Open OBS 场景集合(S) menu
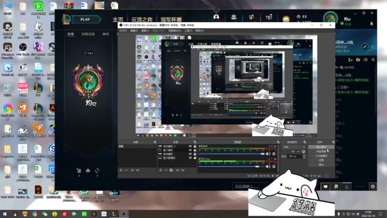 (x=175, y=31)
